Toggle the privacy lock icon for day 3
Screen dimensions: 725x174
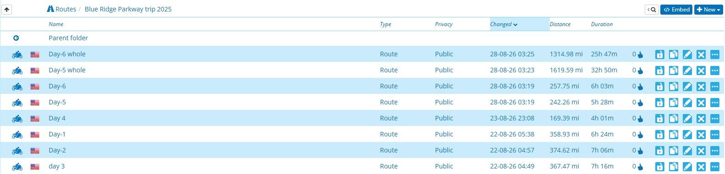659,167
